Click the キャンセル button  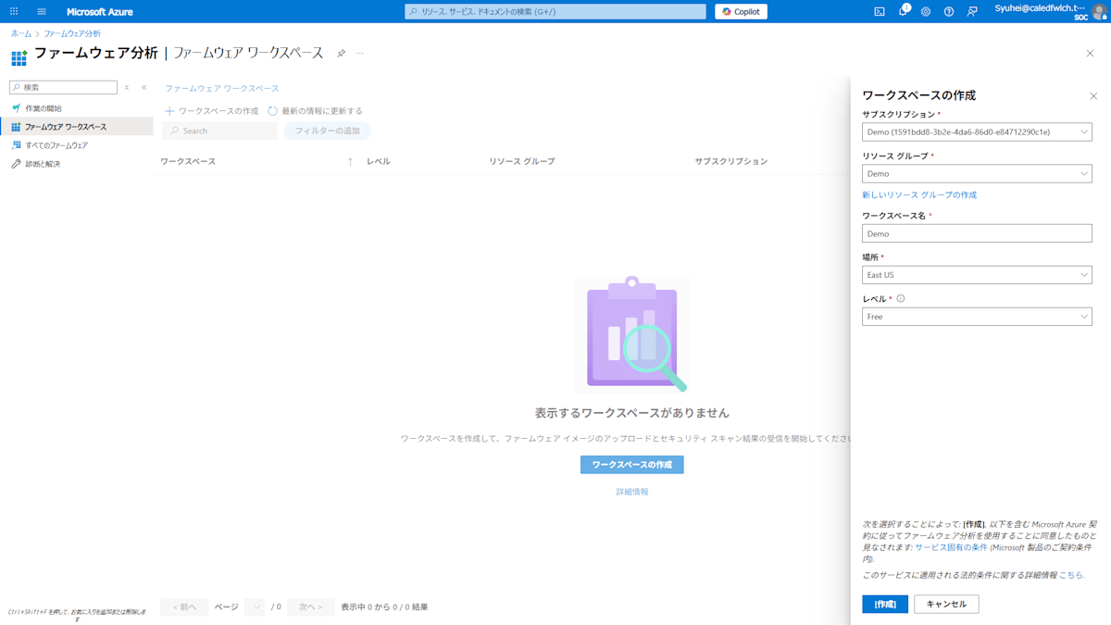pos(946,604)
